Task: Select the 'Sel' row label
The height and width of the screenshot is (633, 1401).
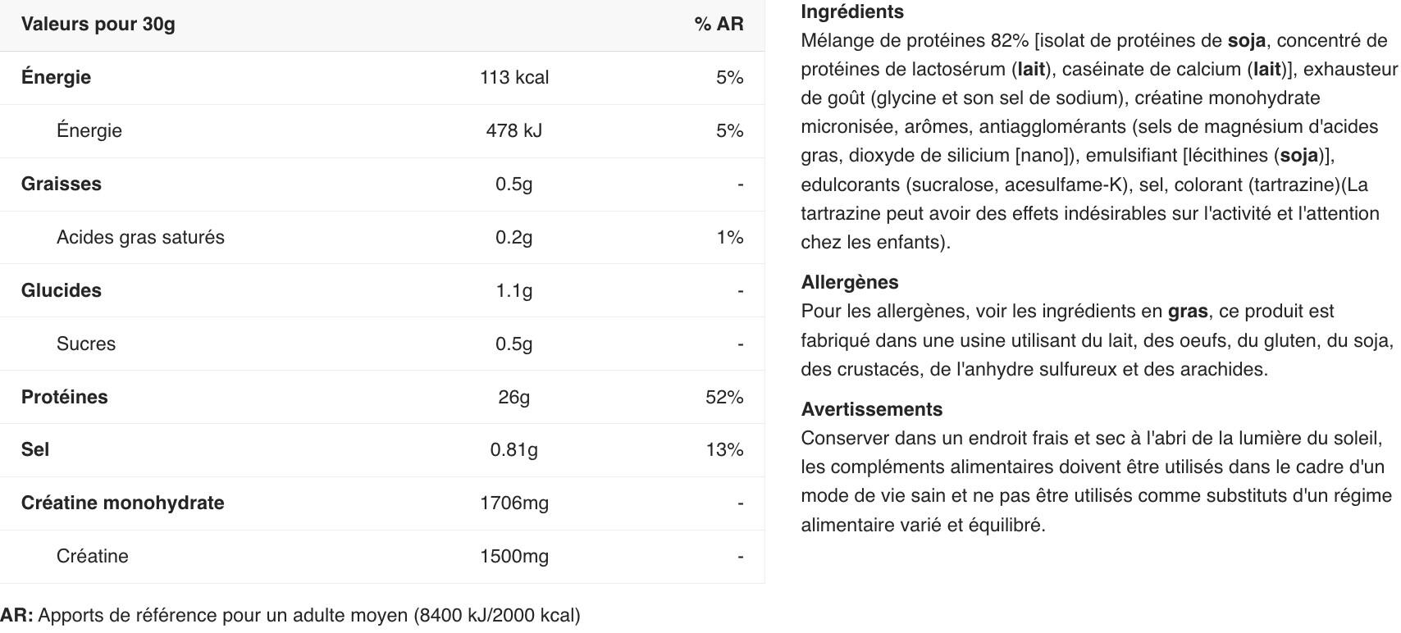Action: click(x=35, y=449)
